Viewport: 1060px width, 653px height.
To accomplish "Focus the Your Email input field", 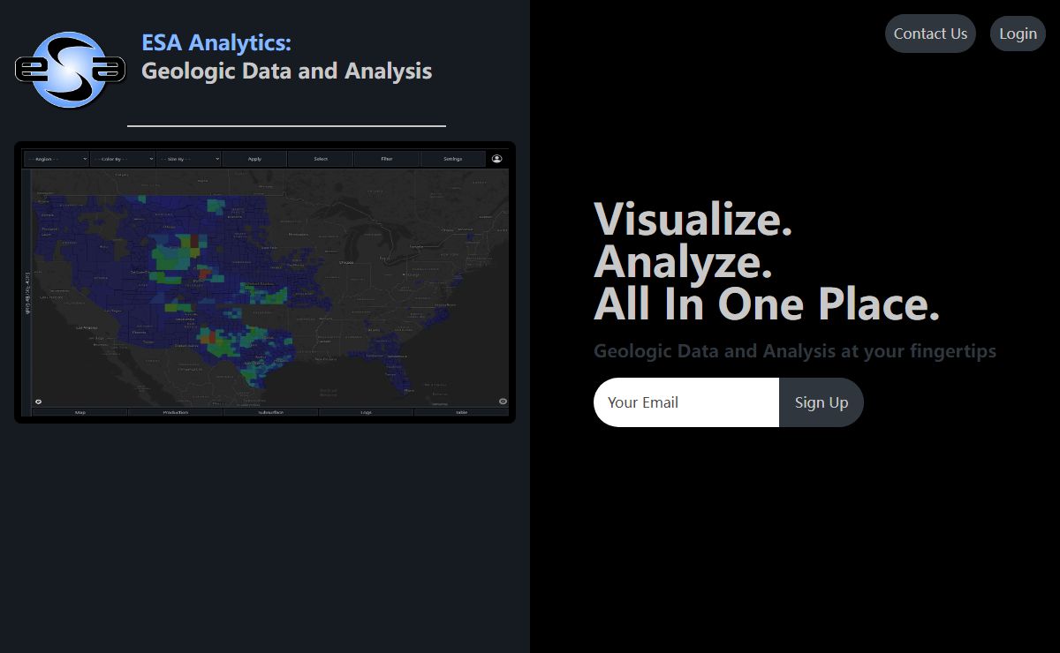I will coord(686,402).
